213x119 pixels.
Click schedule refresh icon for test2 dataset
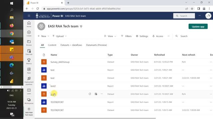(x=96, y=94)
